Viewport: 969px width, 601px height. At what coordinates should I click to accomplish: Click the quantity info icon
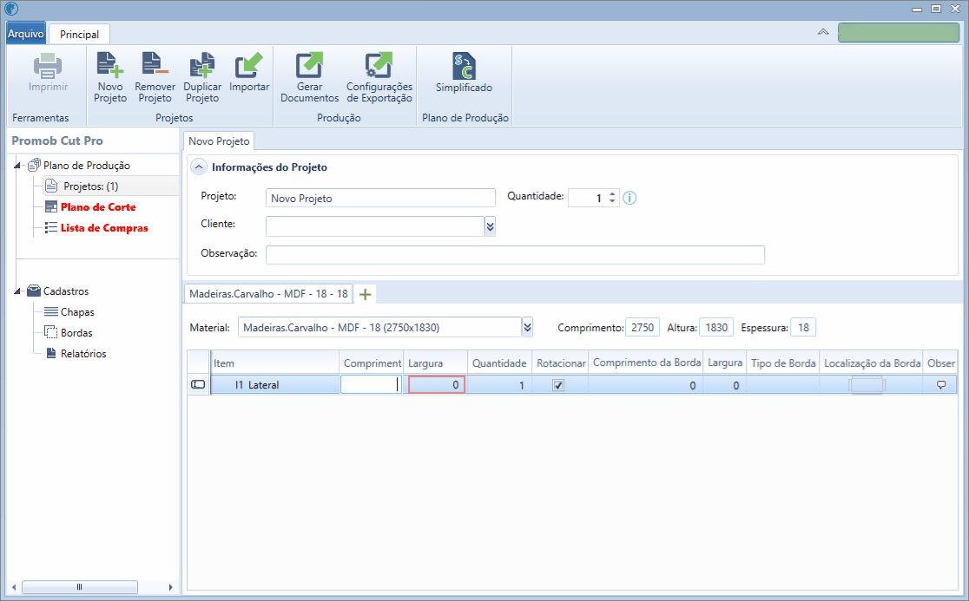click(630, 198)
